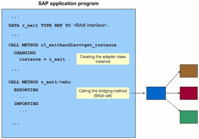Screen dimensions: 199x139
Task: Click the '<BAdI interface>' placeholder text
Action: 90,26
